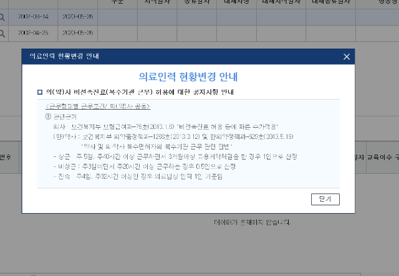Viewport: 399px width, 276px height.
Task: Click the magnifier icon in the 2007-03-14 row
Action: pos(2,17)
